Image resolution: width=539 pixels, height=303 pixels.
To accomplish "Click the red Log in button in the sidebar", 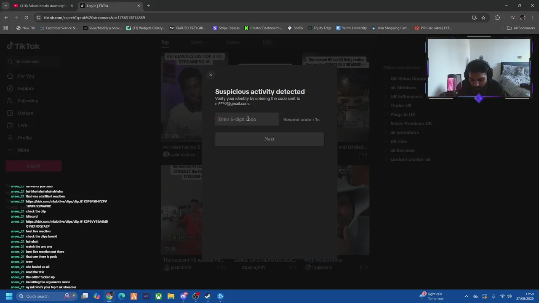I will click(34, 166).
